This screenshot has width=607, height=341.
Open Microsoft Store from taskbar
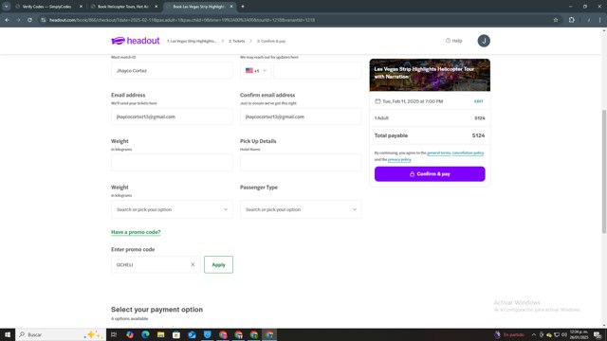click(x=176, y=334)
